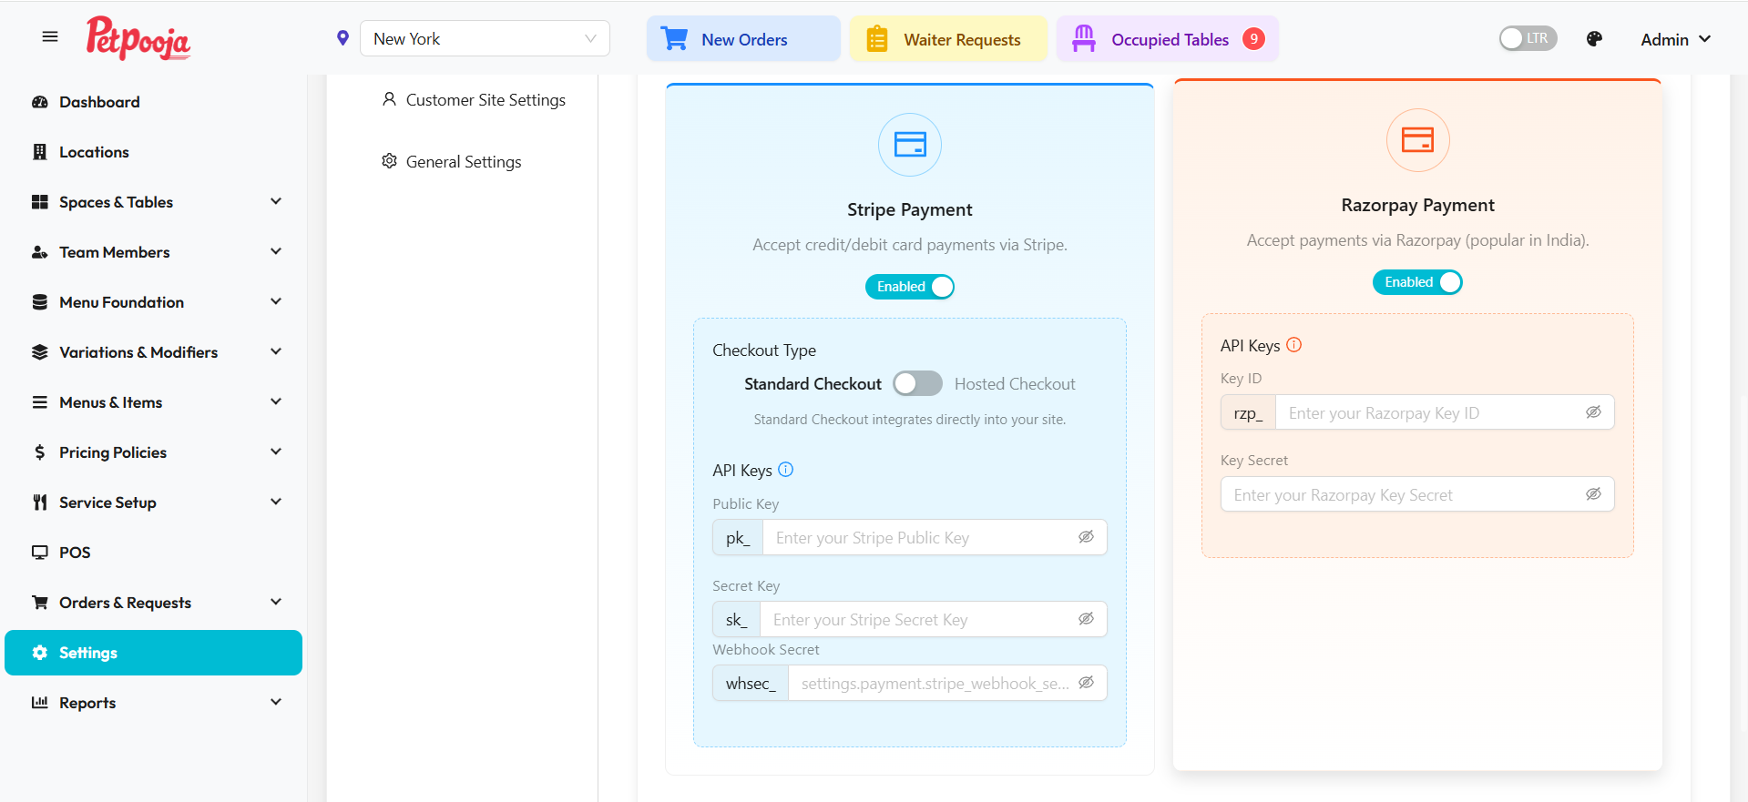The image size is (1748, 802).
Task: Click the Menus & Items list icon
Action: tap(40, 402)
